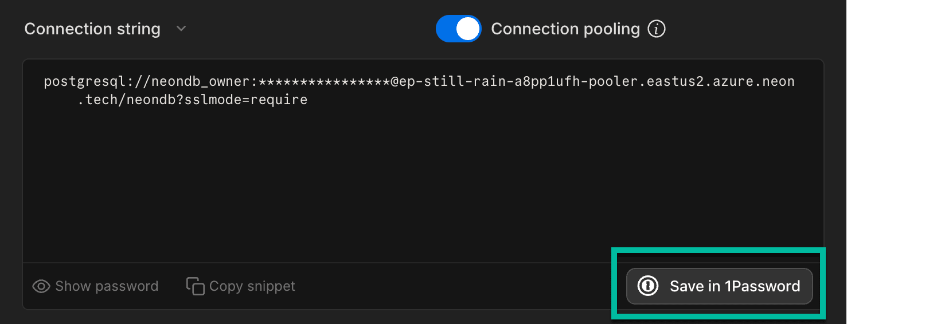
Task: Click the Copy snippet clipboard icon
Action: click(195, 286)
